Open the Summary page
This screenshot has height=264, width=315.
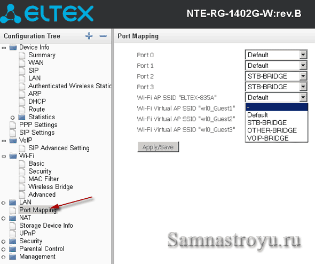pyautogui.click(x=42, y=55)
